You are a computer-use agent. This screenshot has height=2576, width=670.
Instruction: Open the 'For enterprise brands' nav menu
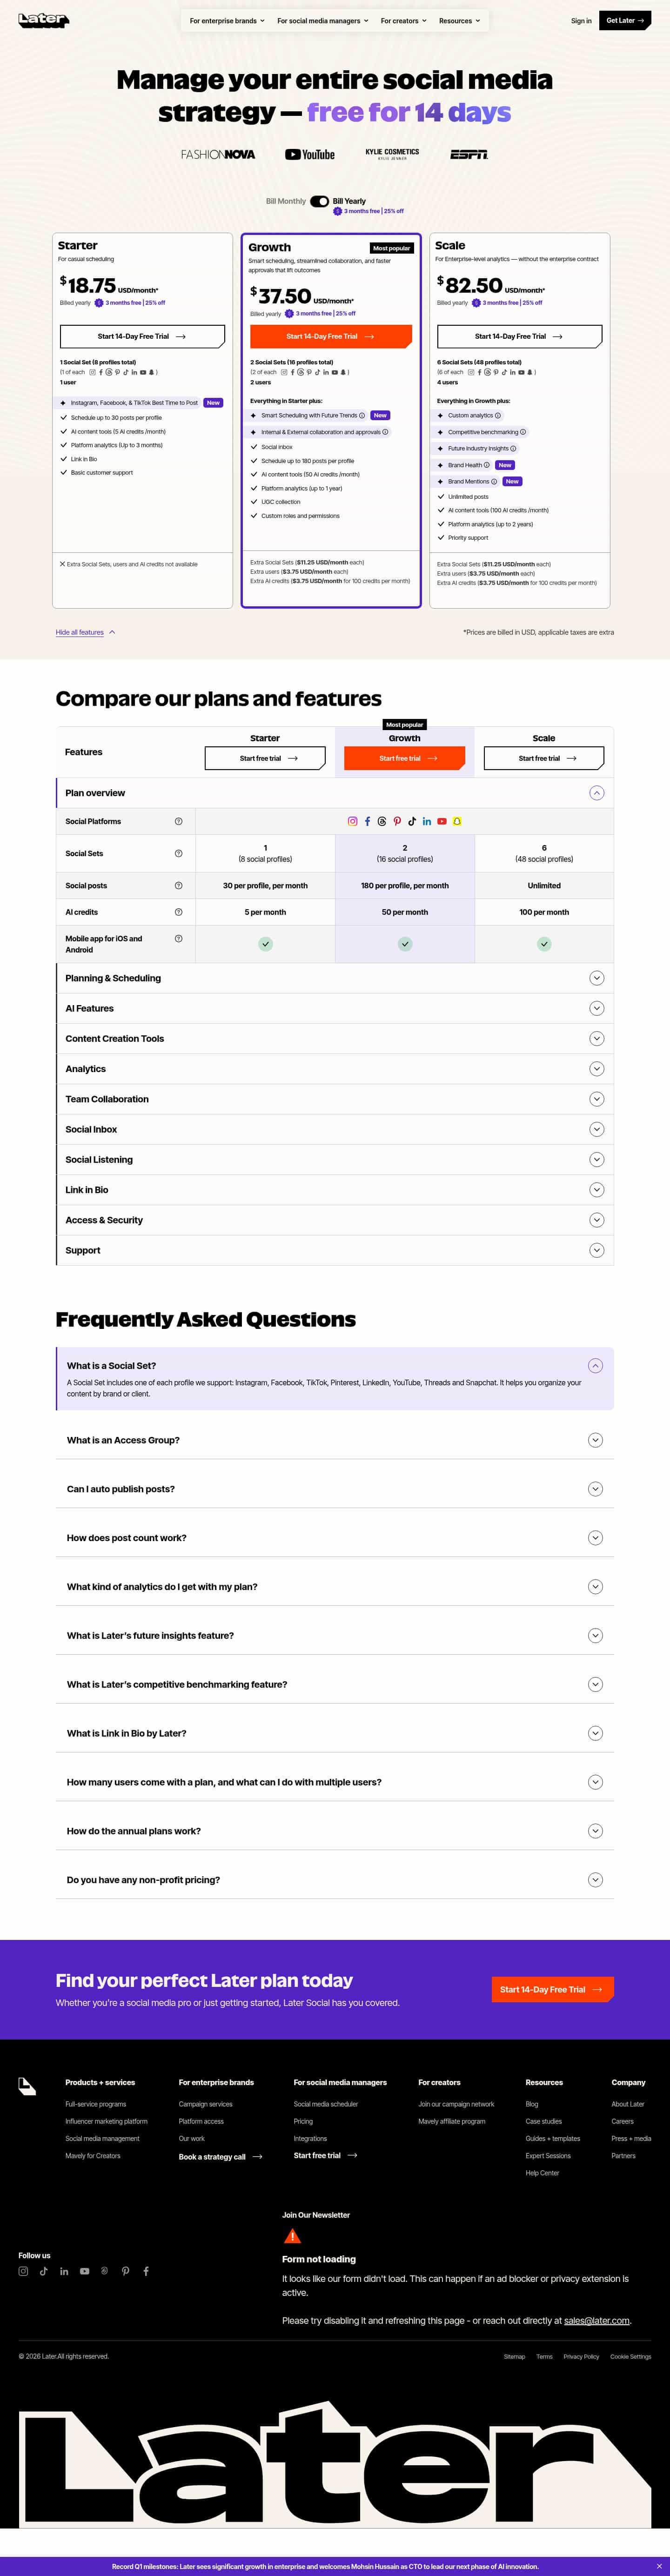pyautogui.click(x=227, y=20)
